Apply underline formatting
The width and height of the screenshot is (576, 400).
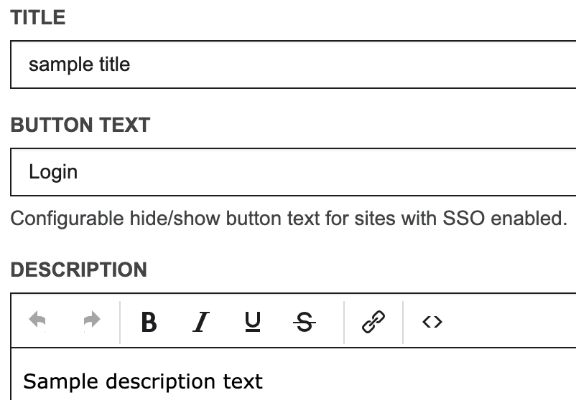(x=252, y=323)
